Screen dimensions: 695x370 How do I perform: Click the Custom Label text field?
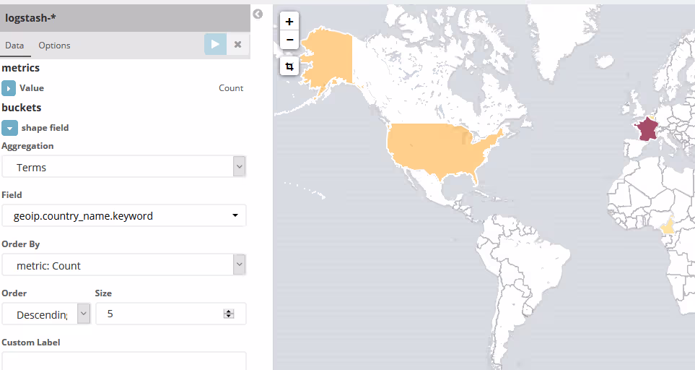point(123,360)
